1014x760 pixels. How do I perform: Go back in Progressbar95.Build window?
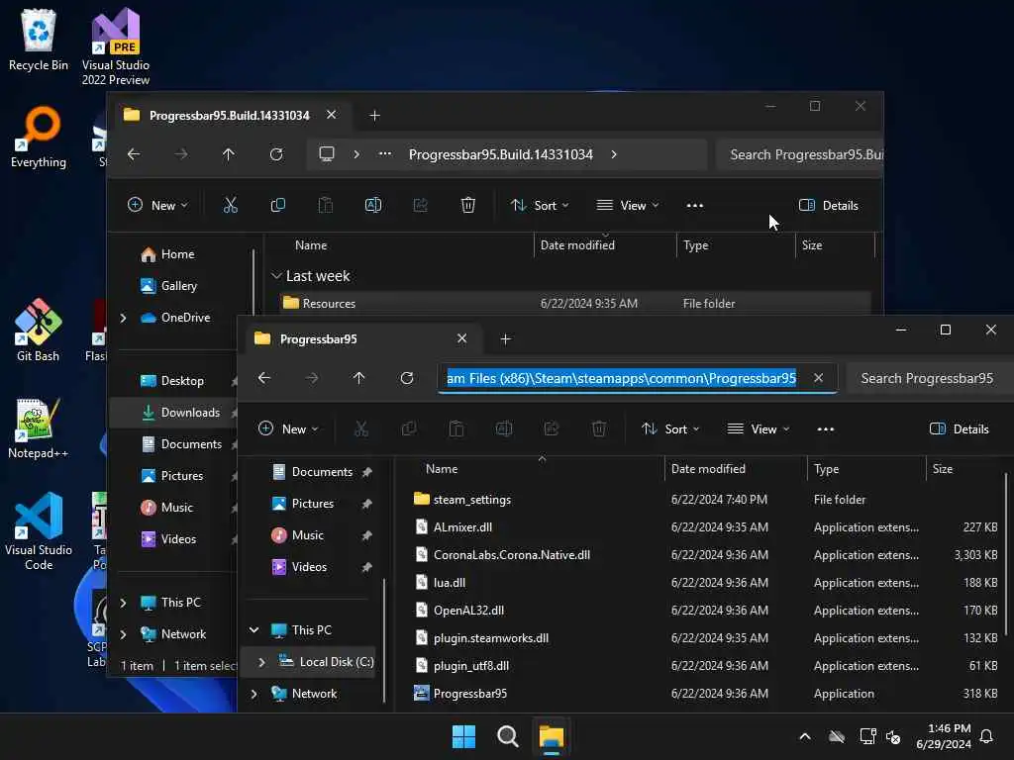pyautogui.click(x=134, y=154)
